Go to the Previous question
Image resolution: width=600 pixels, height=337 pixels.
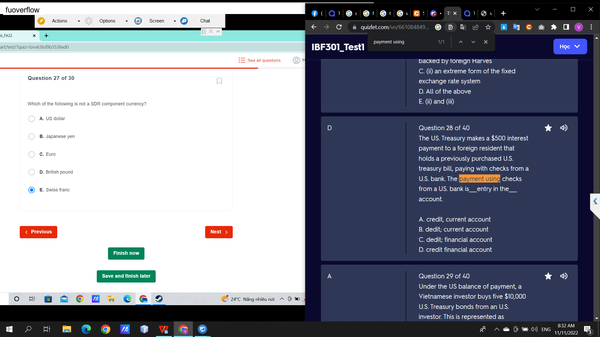click(x=38, y=232)
